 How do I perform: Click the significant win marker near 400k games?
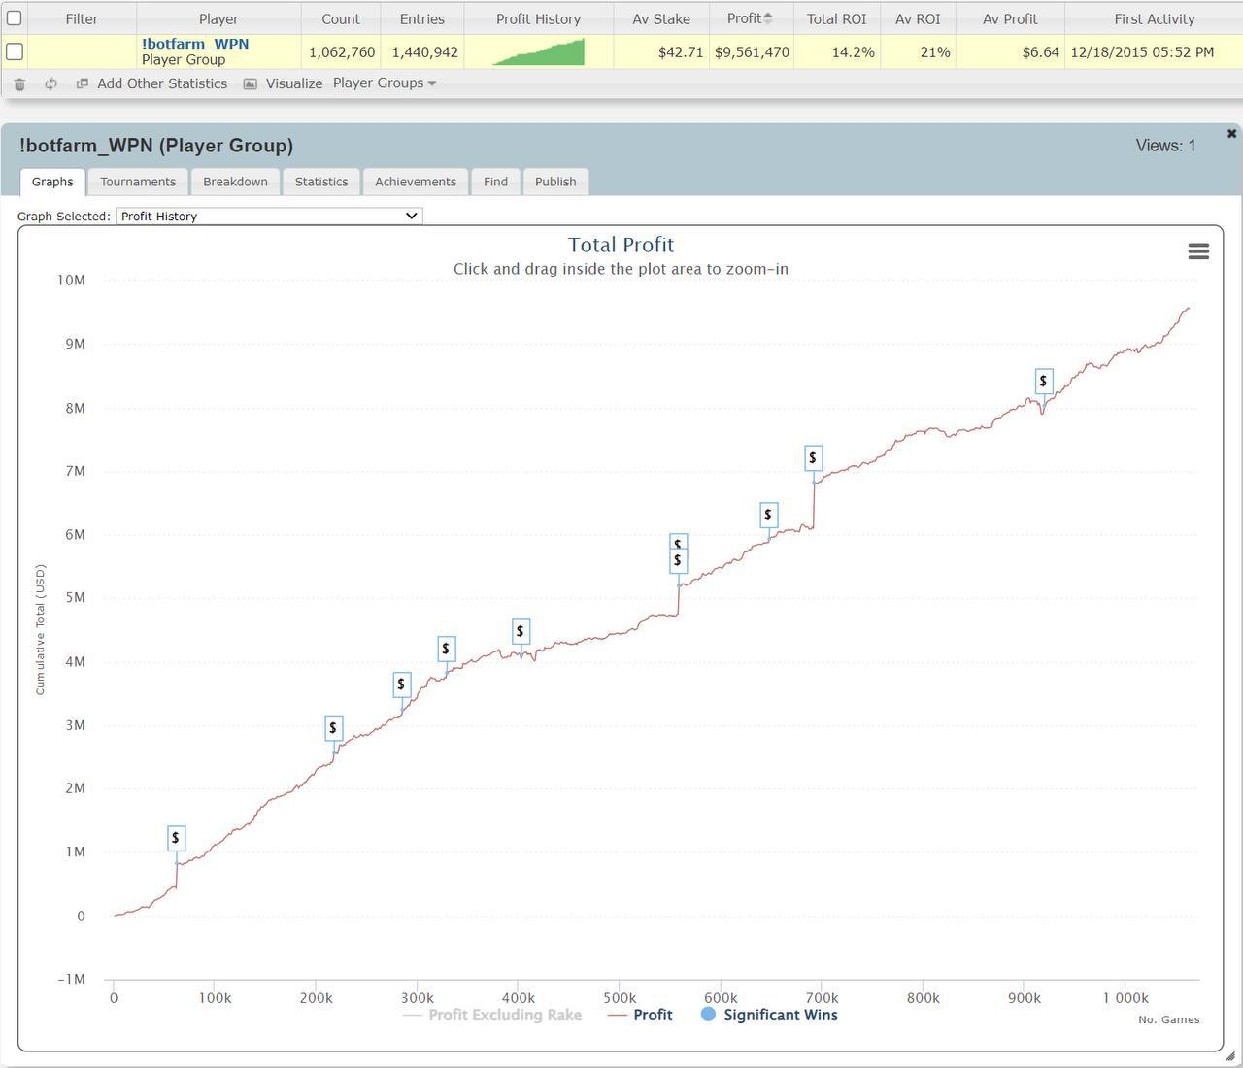pos(521,632)
